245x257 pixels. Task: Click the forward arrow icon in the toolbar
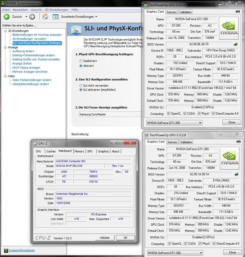[32, 17]
